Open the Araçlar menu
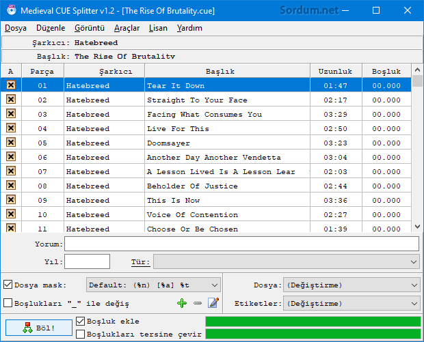Image resolution: width=424 pixels, height=342 pixels. pos(127,28)
